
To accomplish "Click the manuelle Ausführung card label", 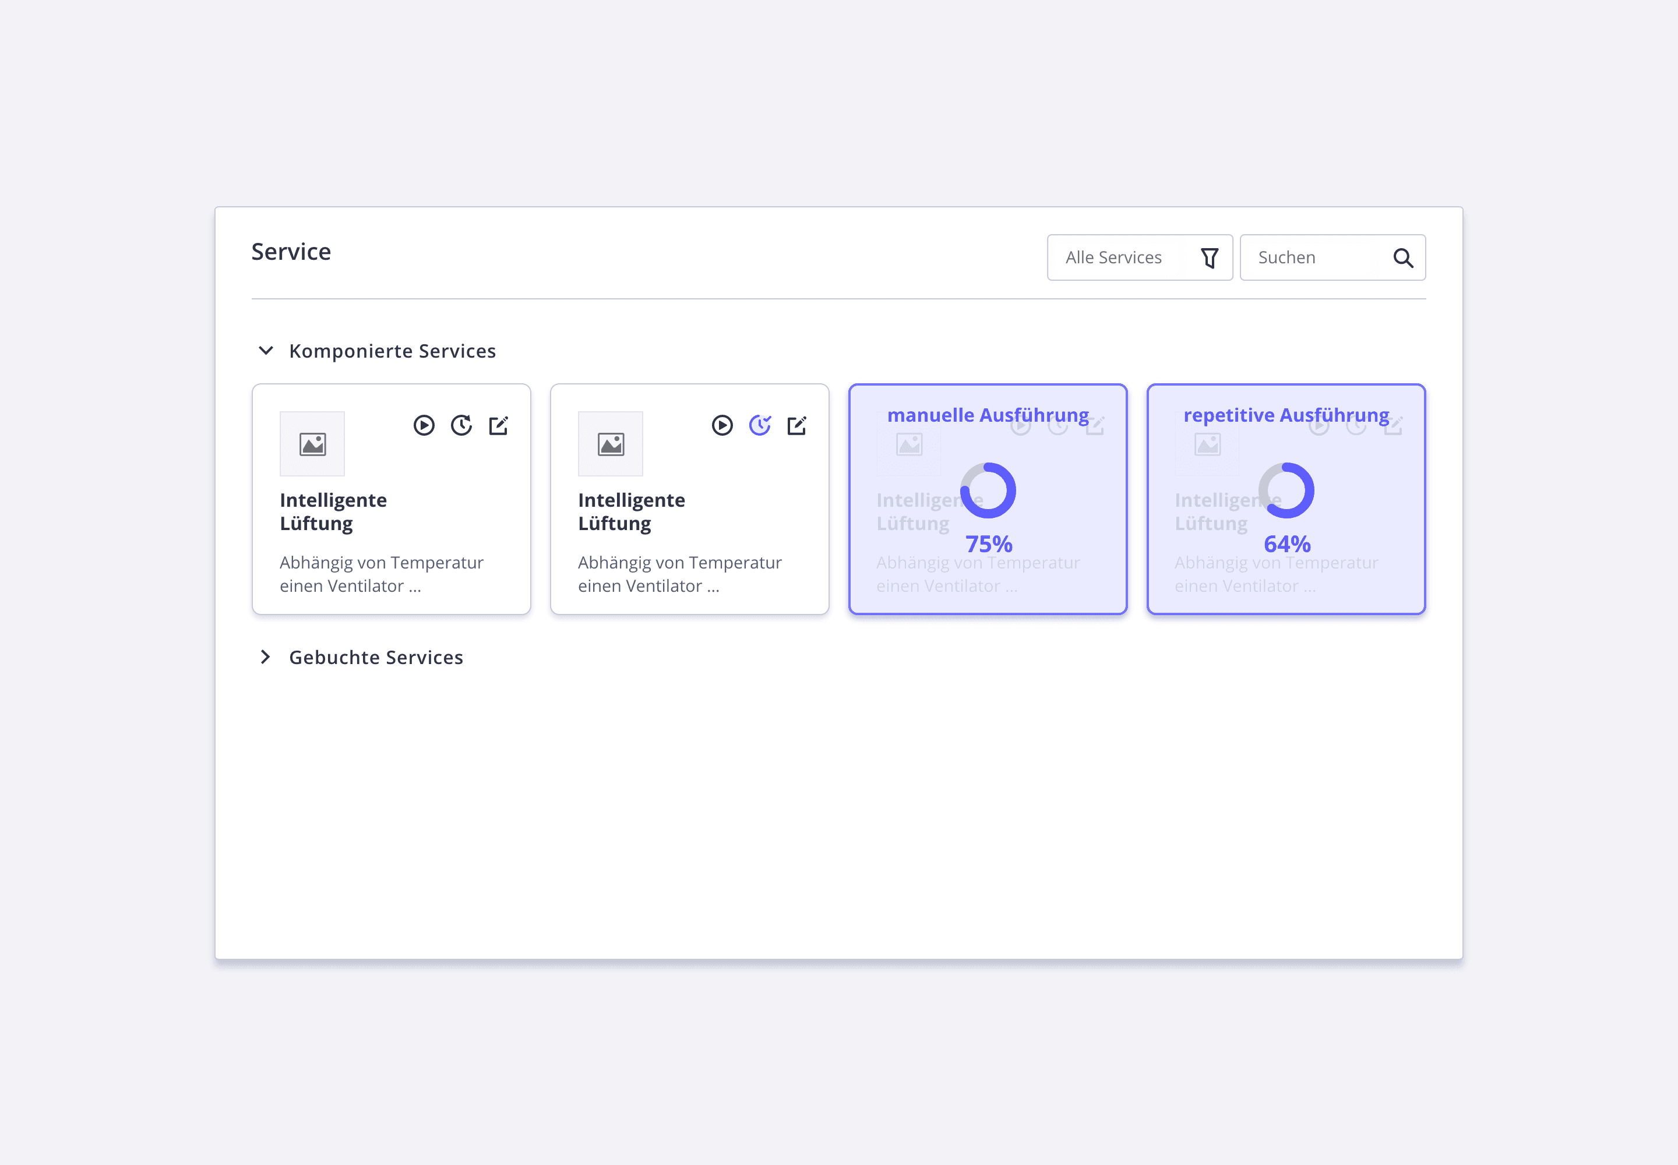I will pos(988,415).
